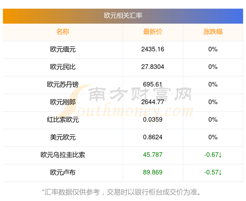The image size is (246, 201).
Task: Click the 0% change in 美元欧元 row
Action: 213,137
